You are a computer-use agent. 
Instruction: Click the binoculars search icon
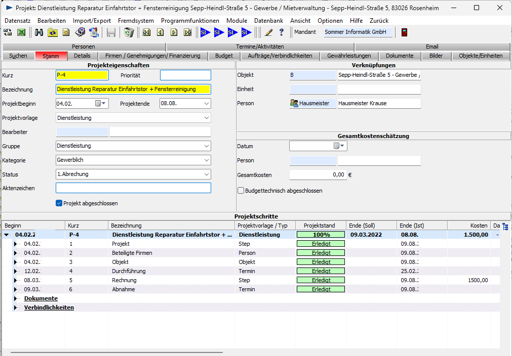39,32
